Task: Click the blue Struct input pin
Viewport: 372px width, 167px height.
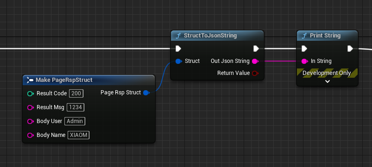Action: point(178,62)
